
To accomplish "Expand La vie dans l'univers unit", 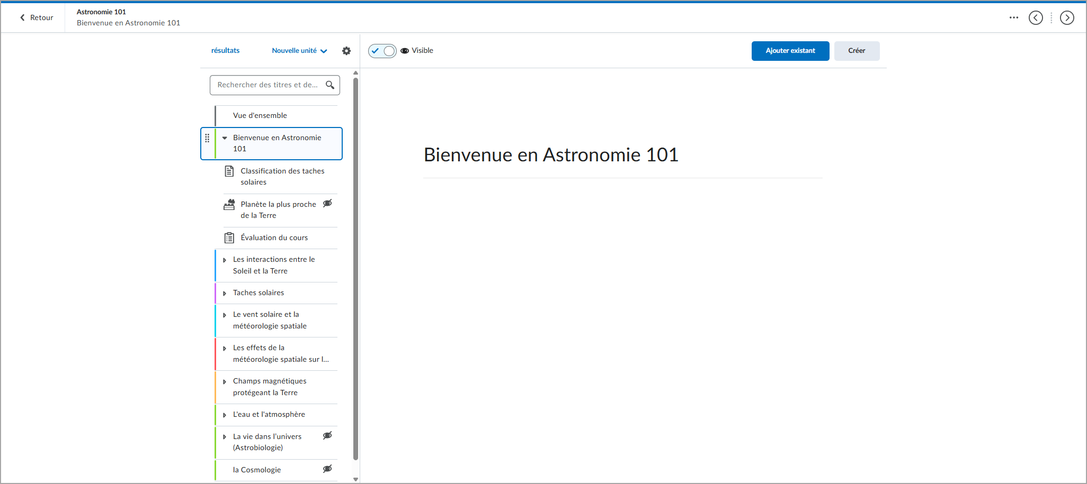I will (225, 437).
